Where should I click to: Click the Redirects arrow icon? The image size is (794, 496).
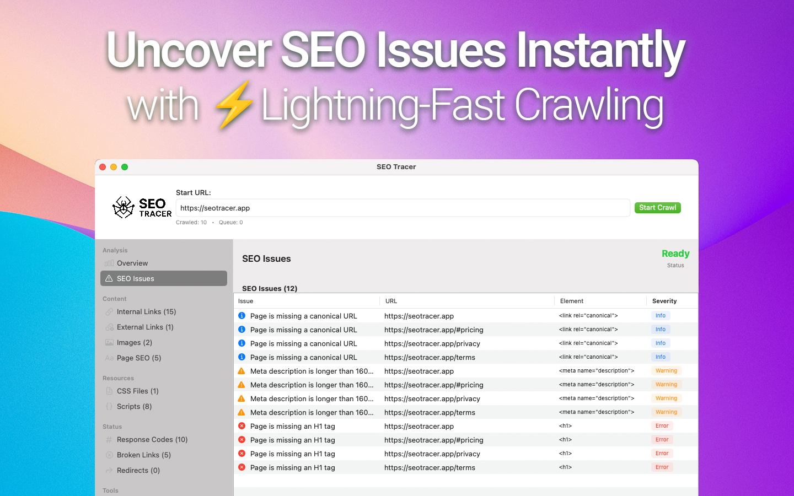(x=109, y=471)
